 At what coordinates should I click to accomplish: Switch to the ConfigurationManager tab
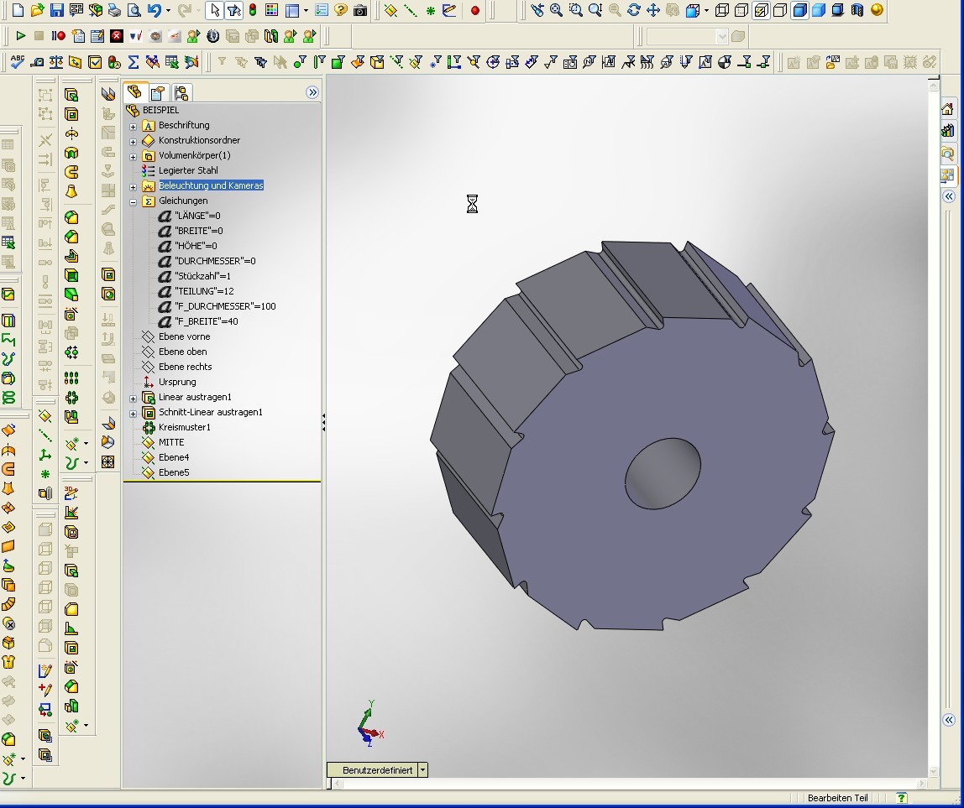click(181, 92)
